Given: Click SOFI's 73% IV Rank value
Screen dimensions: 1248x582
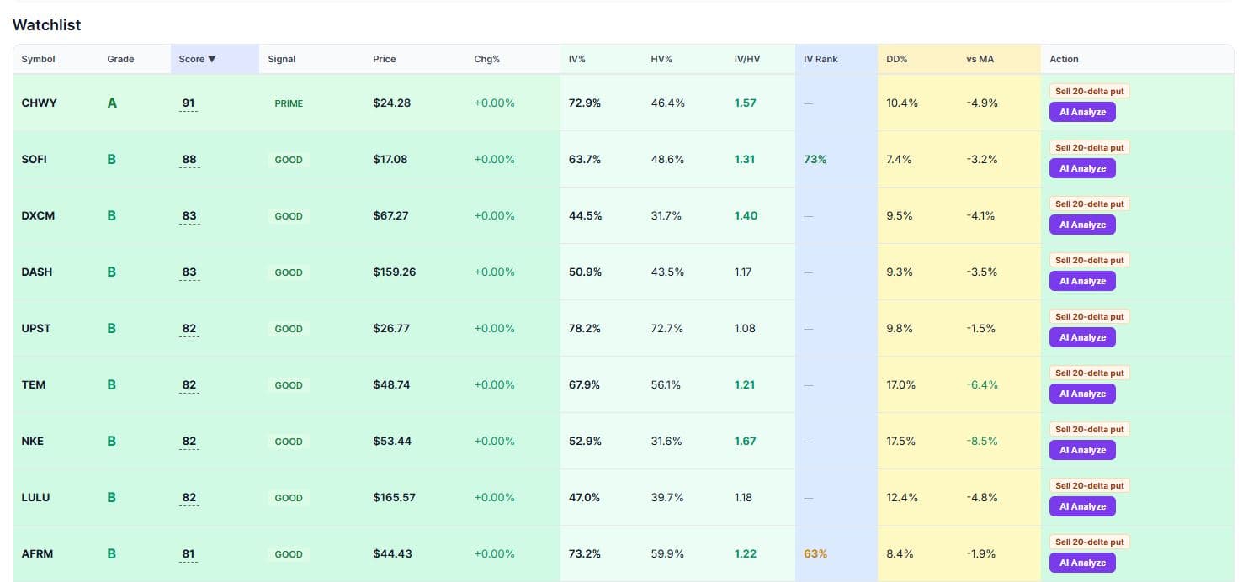Looking at the screenshot, I should tap(815, 159).
